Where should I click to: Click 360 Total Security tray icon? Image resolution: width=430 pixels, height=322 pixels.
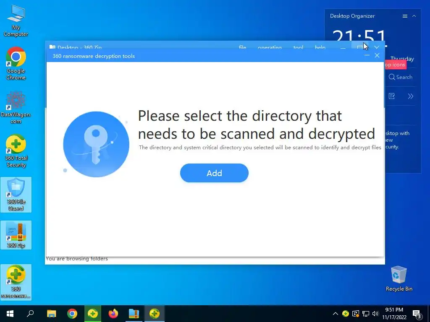(346, 314)
